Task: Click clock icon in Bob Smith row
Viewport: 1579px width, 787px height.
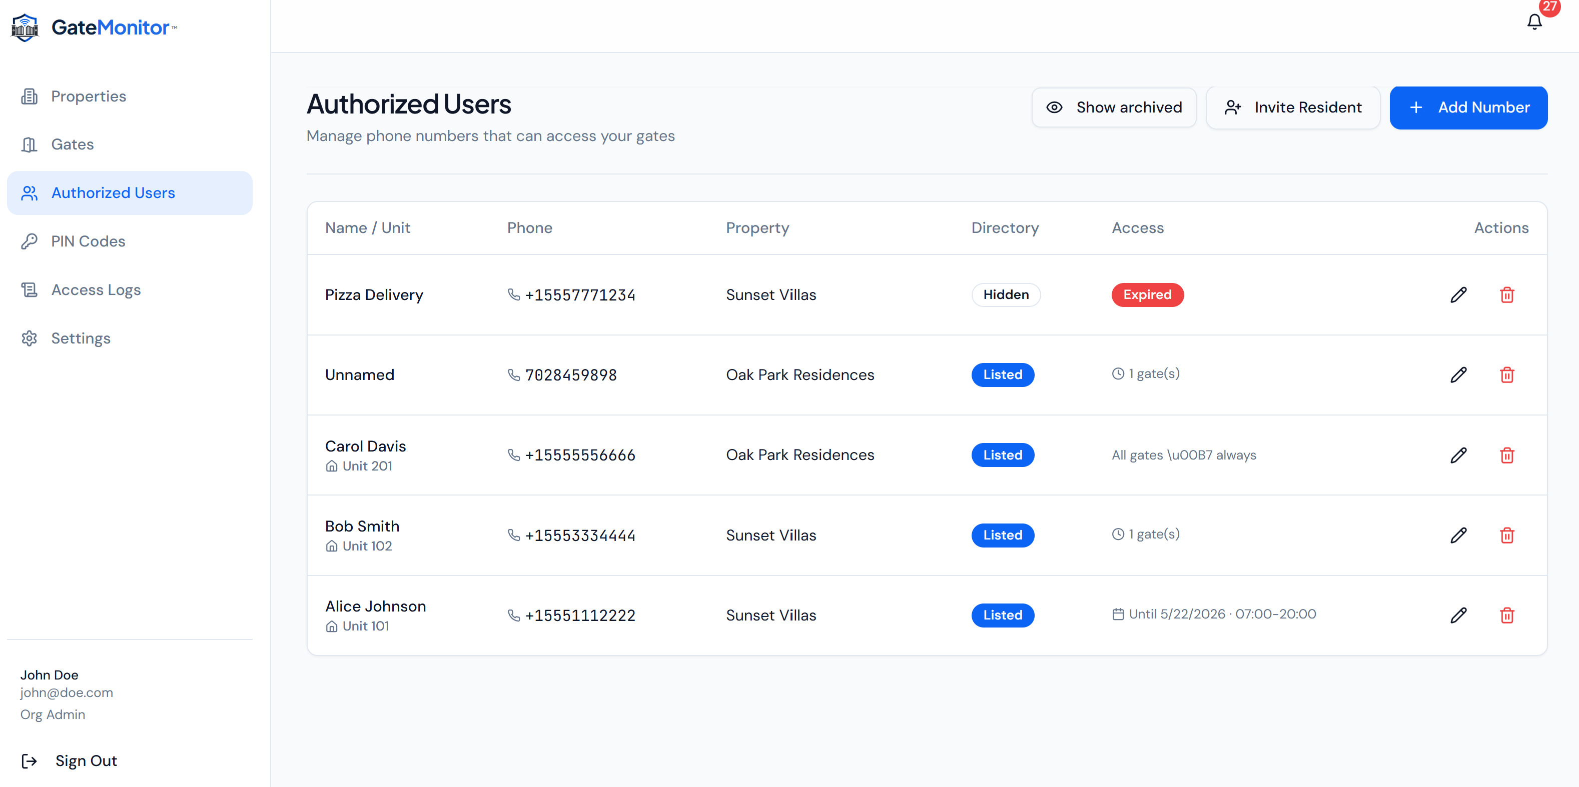Action: tap(1118, 534)
